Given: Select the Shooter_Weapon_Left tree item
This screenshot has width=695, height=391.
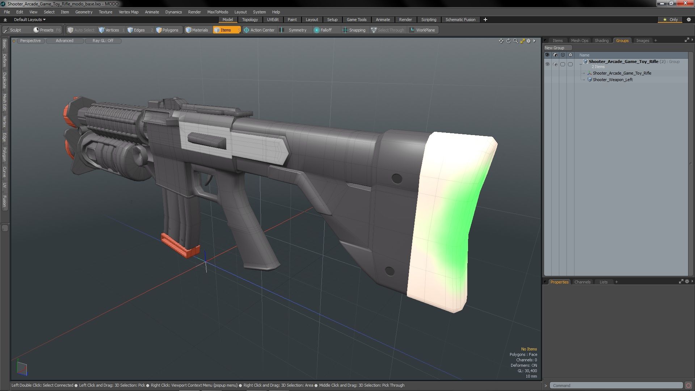Looking at the screenshot, I should point(612,79).
